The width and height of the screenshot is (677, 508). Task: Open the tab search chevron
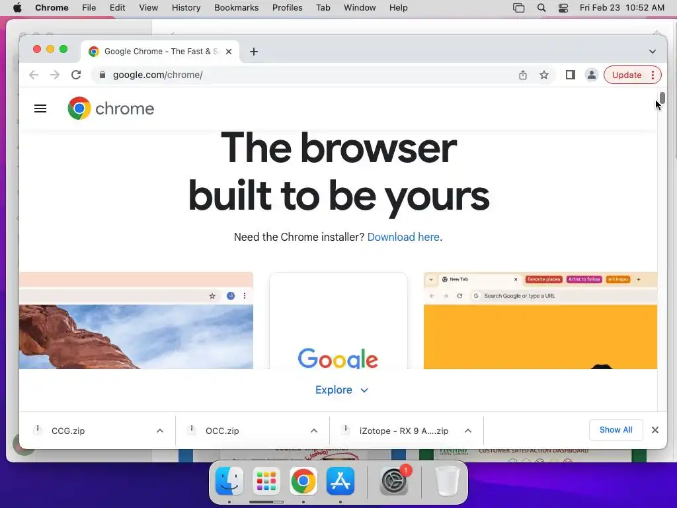(653, 52)
